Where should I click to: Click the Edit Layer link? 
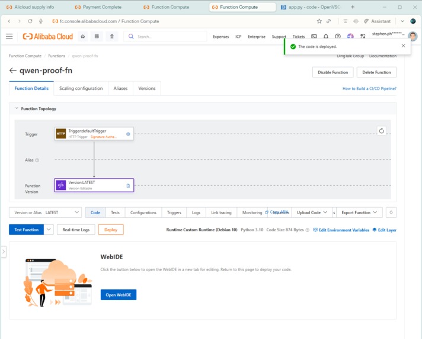click(x=384, y=230)
